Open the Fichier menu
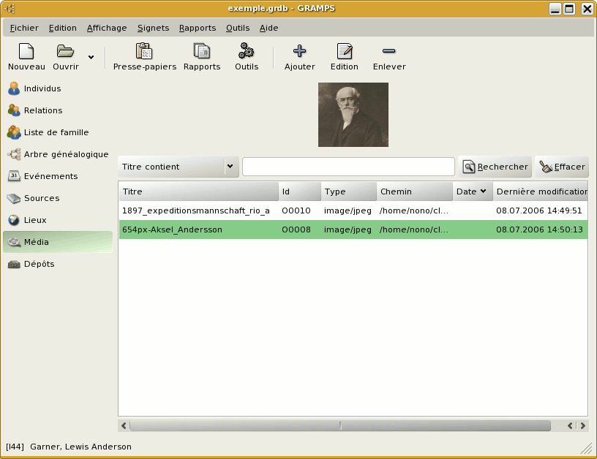597x459 pixels. 24,28
